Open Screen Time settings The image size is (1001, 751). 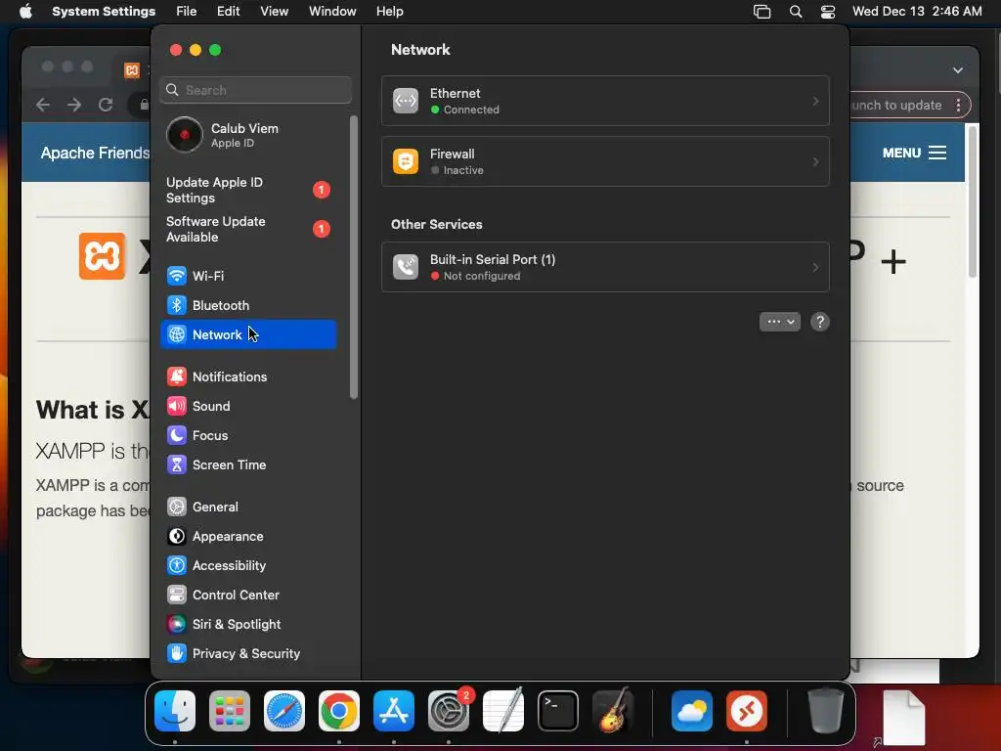click(x=247, y=464)
